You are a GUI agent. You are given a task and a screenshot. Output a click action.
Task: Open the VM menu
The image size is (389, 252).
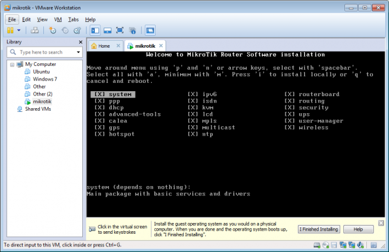coord(58,19)
